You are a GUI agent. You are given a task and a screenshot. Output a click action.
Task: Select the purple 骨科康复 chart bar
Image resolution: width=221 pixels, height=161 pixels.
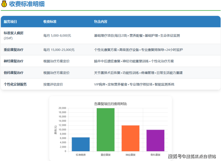tap(155, 140)
